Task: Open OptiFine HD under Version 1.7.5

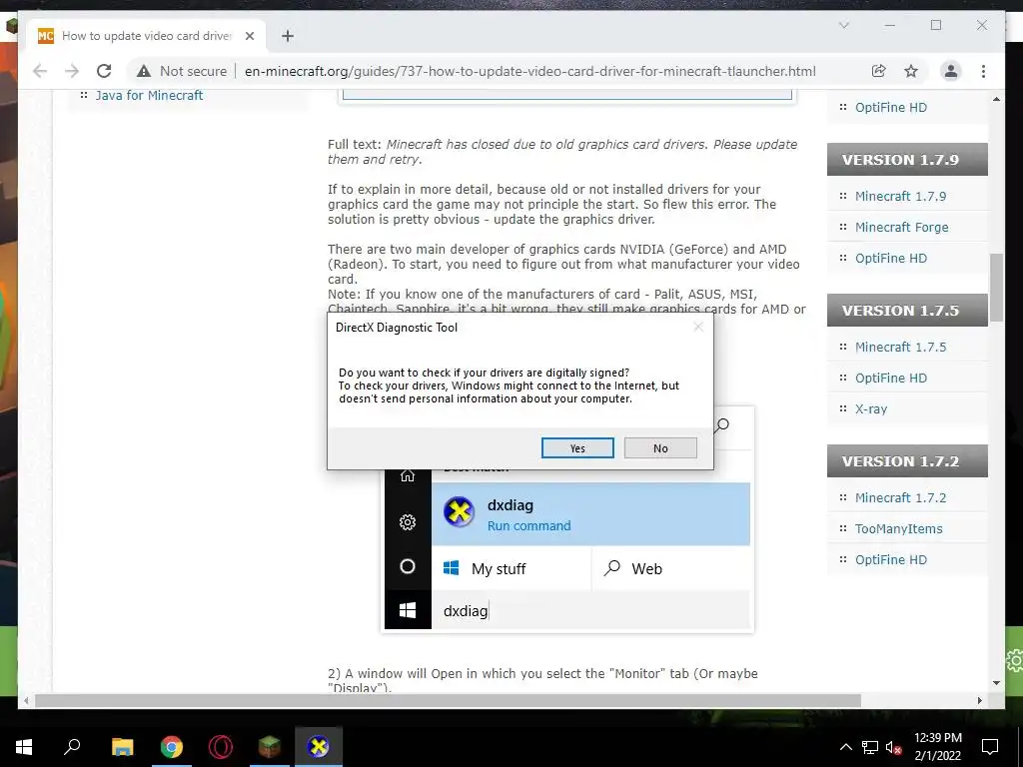Action: (x=890, y=379)
